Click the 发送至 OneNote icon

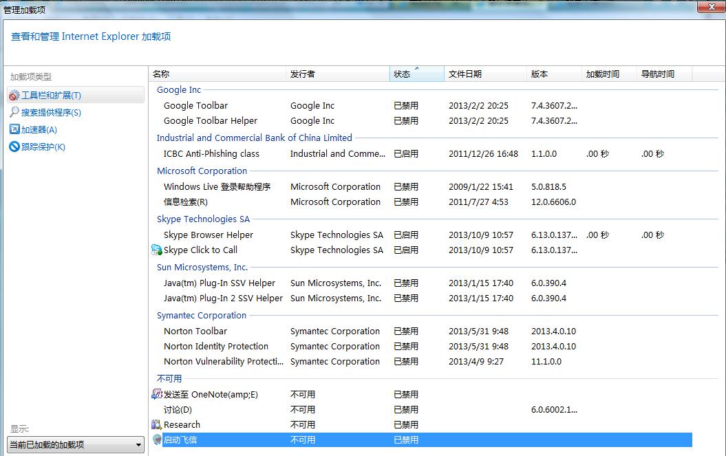tap(156, 394)
